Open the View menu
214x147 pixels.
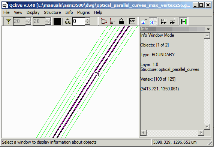coord(18,12)
